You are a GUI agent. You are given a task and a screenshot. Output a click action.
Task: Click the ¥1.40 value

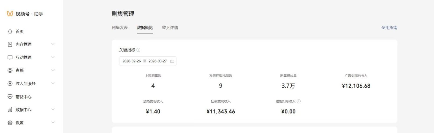coord(153,112)
